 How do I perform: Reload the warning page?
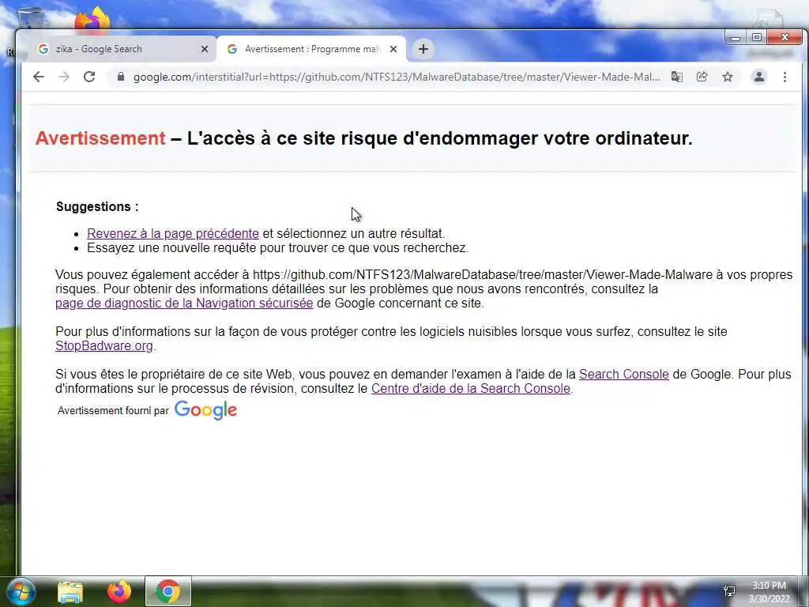click(89, 77)
